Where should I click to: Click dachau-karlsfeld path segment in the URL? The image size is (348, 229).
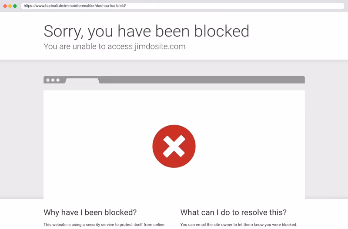coord(110,6)
